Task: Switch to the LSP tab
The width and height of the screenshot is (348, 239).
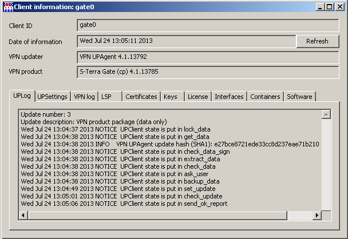Action: [x=110, y=97]
